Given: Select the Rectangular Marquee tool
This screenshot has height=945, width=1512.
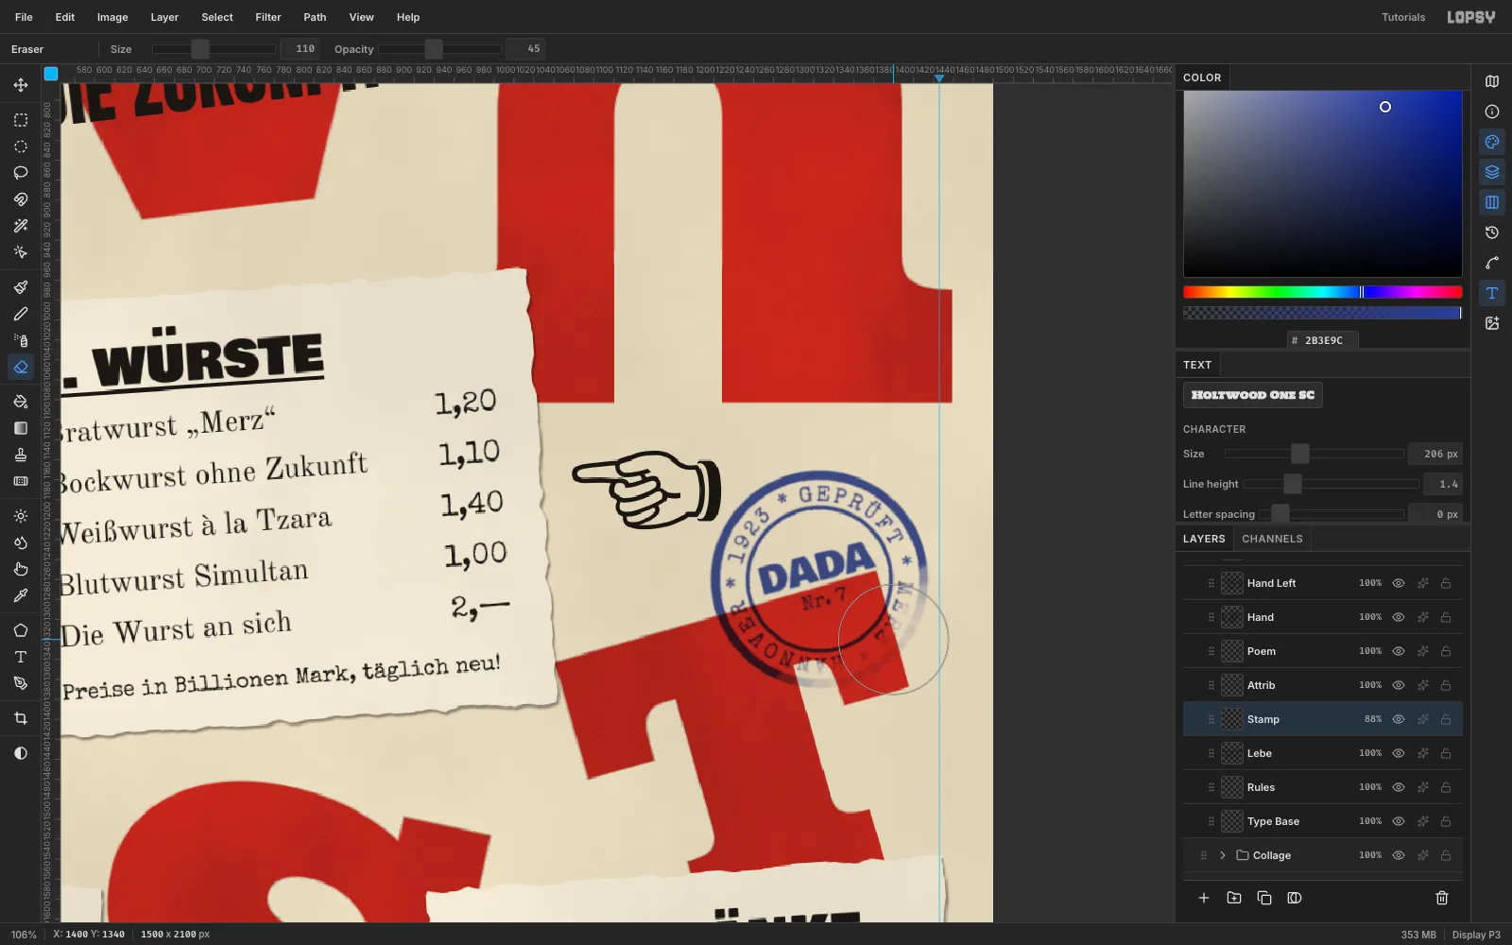Looking at the screenshot, I should (x=21, y=120).
